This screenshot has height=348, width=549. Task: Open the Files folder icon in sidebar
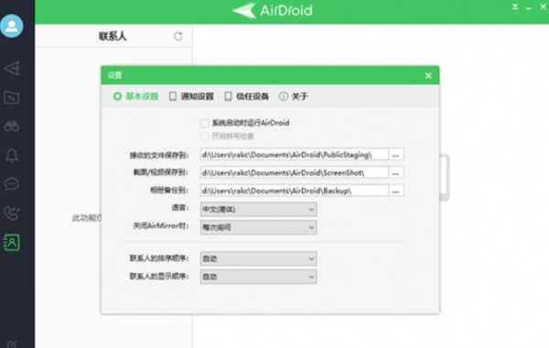[x=12, y=97]
